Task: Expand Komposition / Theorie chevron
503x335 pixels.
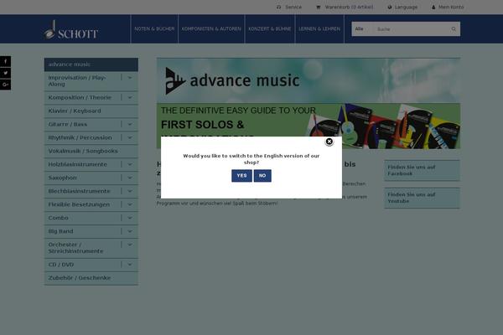Action: coord(130,97)
